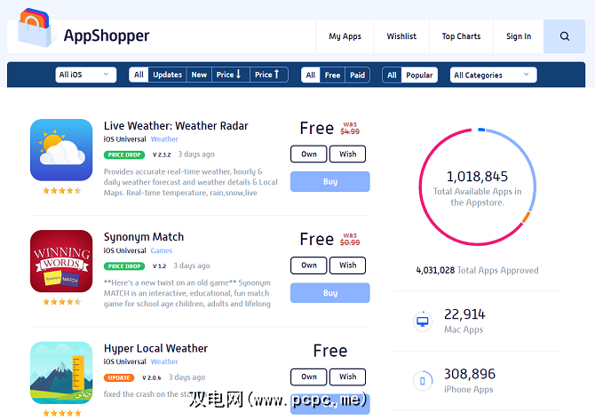Select the All filter beside Popular
The height and width of the screenshot is (420, 595).
pos(392,75)
